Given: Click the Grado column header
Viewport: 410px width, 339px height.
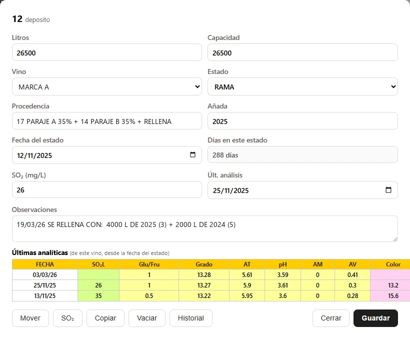Looking at the screenshot, I should (204, 264).
